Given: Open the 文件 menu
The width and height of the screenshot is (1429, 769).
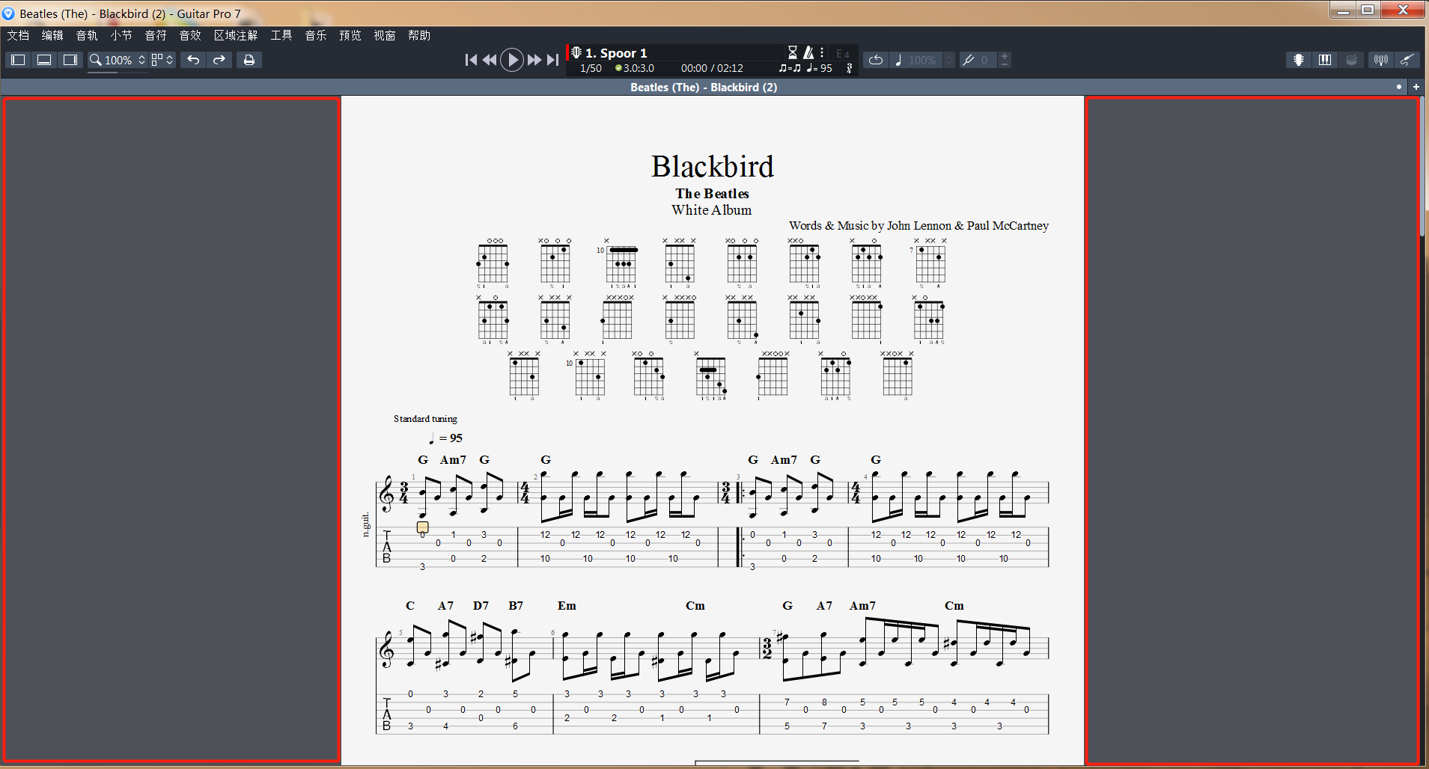Looking at the screenshot, I should [17, 35].
